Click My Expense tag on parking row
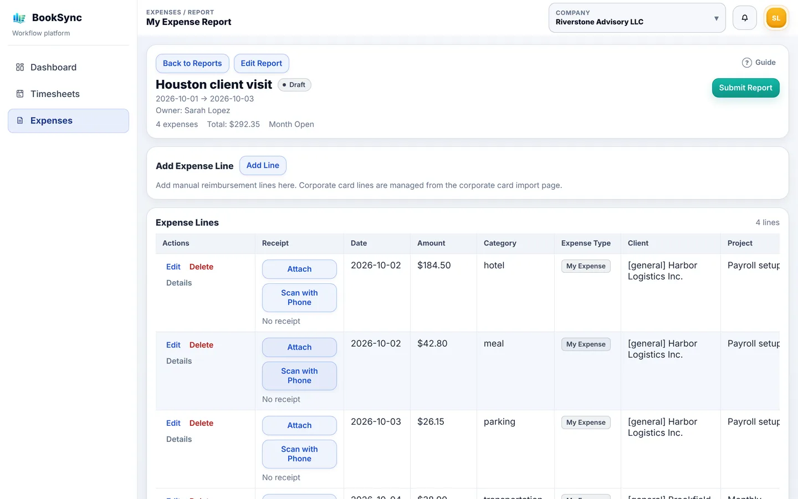Image resolution: width=798 pixels, height=499 pixels. point(586,422)
